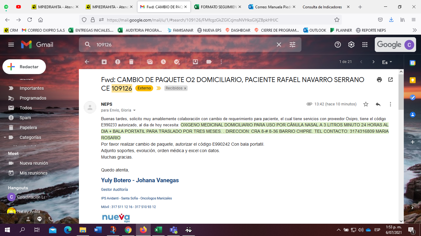This screenshot has height=236, width=421.
Task: Click the CRM bookmark
Action: tap(11, 30)
